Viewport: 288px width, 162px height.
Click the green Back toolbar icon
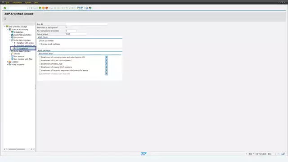point(40,8)
